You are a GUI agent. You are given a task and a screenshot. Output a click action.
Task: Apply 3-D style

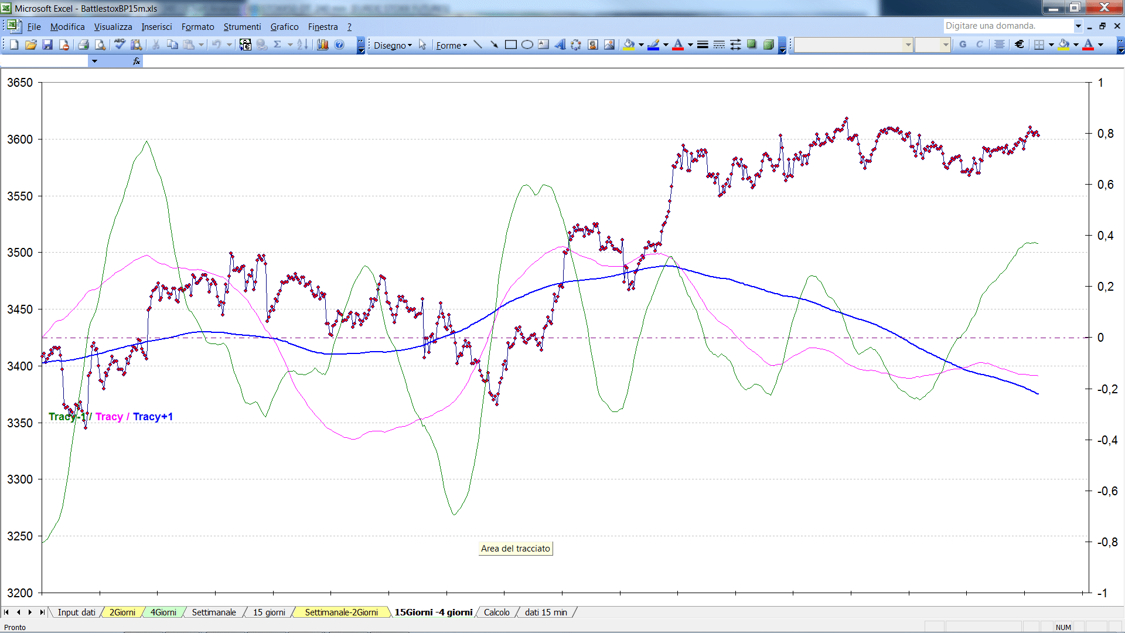coord(768,45)
